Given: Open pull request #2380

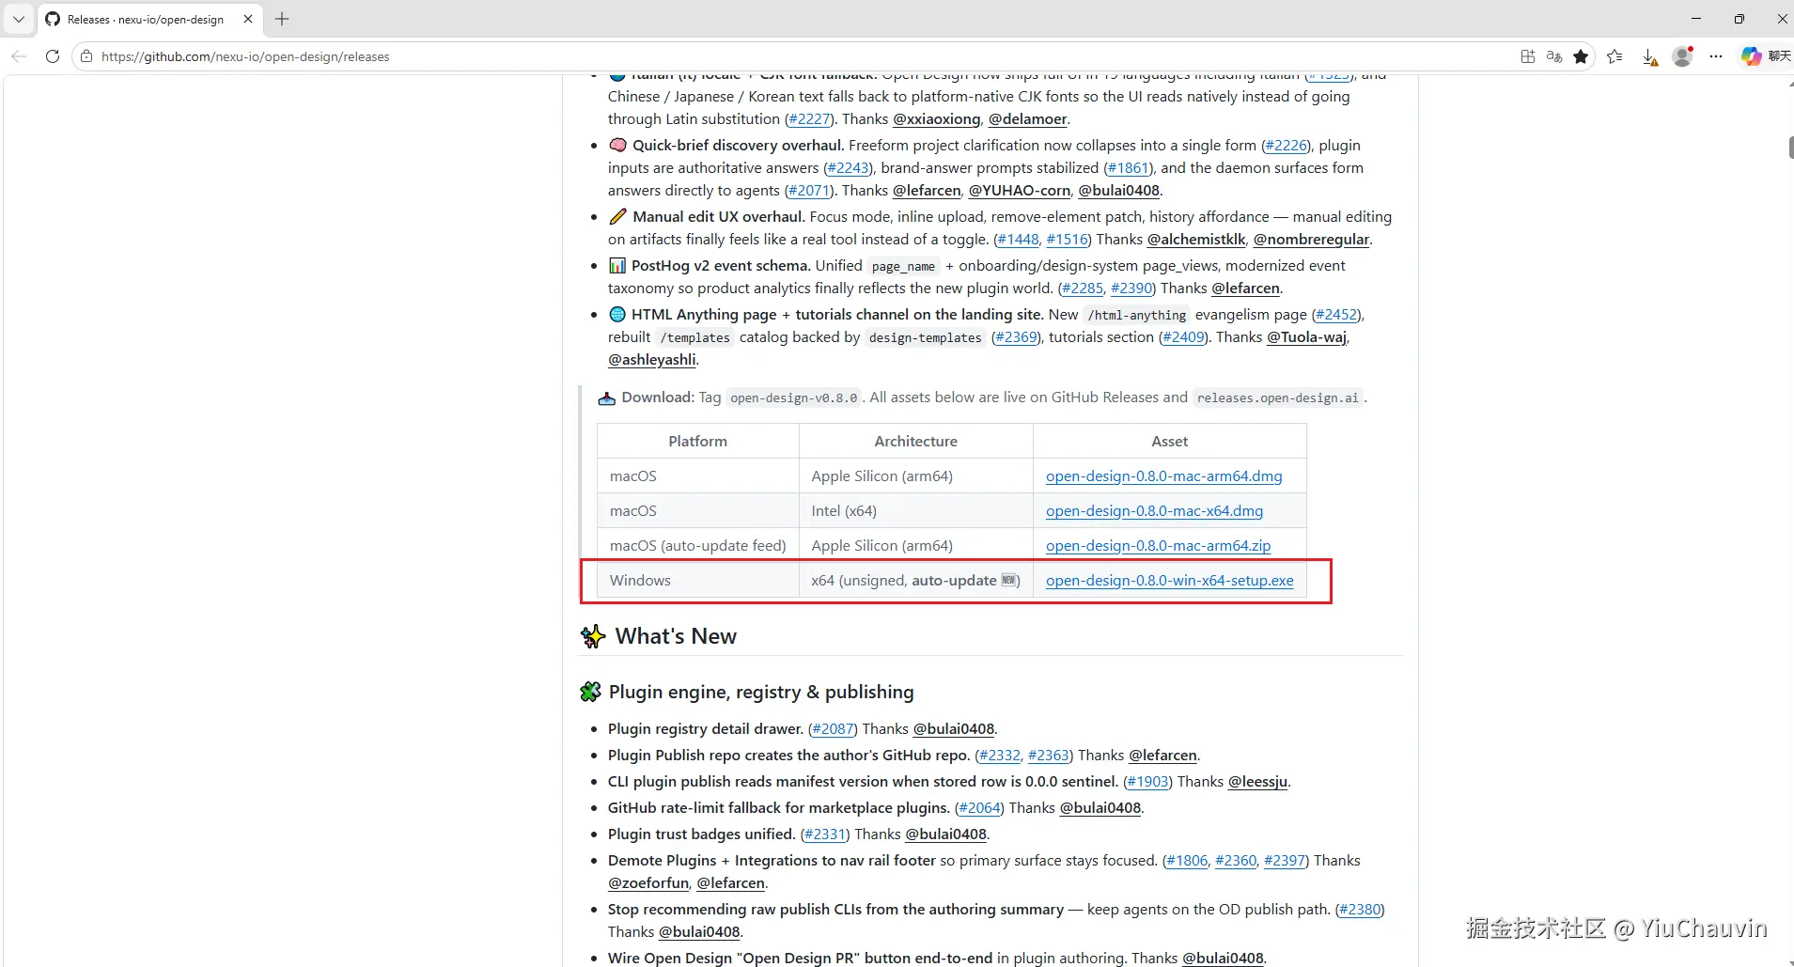Looking at the screenshot, I should (x=1360, y=910).
